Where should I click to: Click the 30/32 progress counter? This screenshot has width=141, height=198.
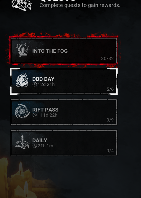tap(107, 58)
